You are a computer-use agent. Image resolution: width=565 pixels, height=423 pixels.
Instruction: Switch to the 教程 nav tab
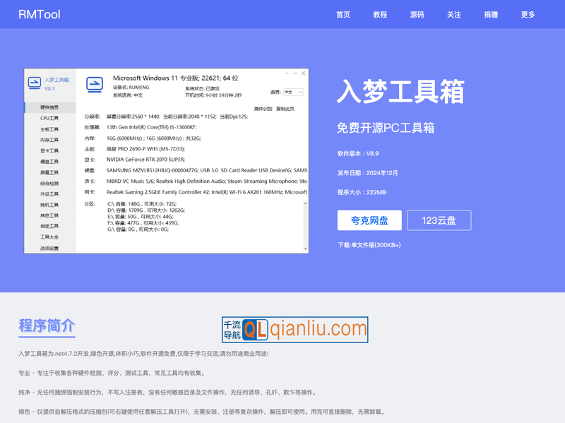[x=379, y=14]
